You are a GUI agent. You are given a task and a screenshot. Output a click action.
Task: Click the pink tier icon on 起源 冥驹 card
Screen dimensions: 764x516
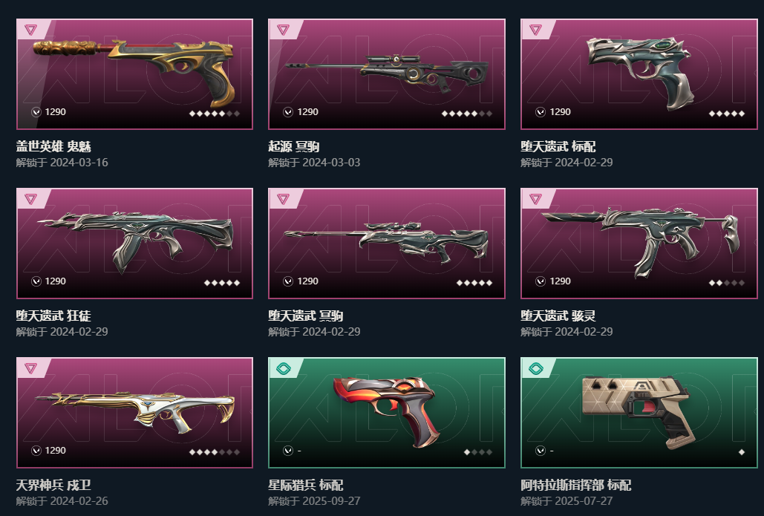coord(283,30)
